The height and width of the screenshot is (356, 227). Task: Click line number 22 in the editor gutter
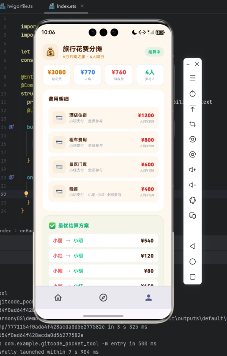tap(3, 194)
